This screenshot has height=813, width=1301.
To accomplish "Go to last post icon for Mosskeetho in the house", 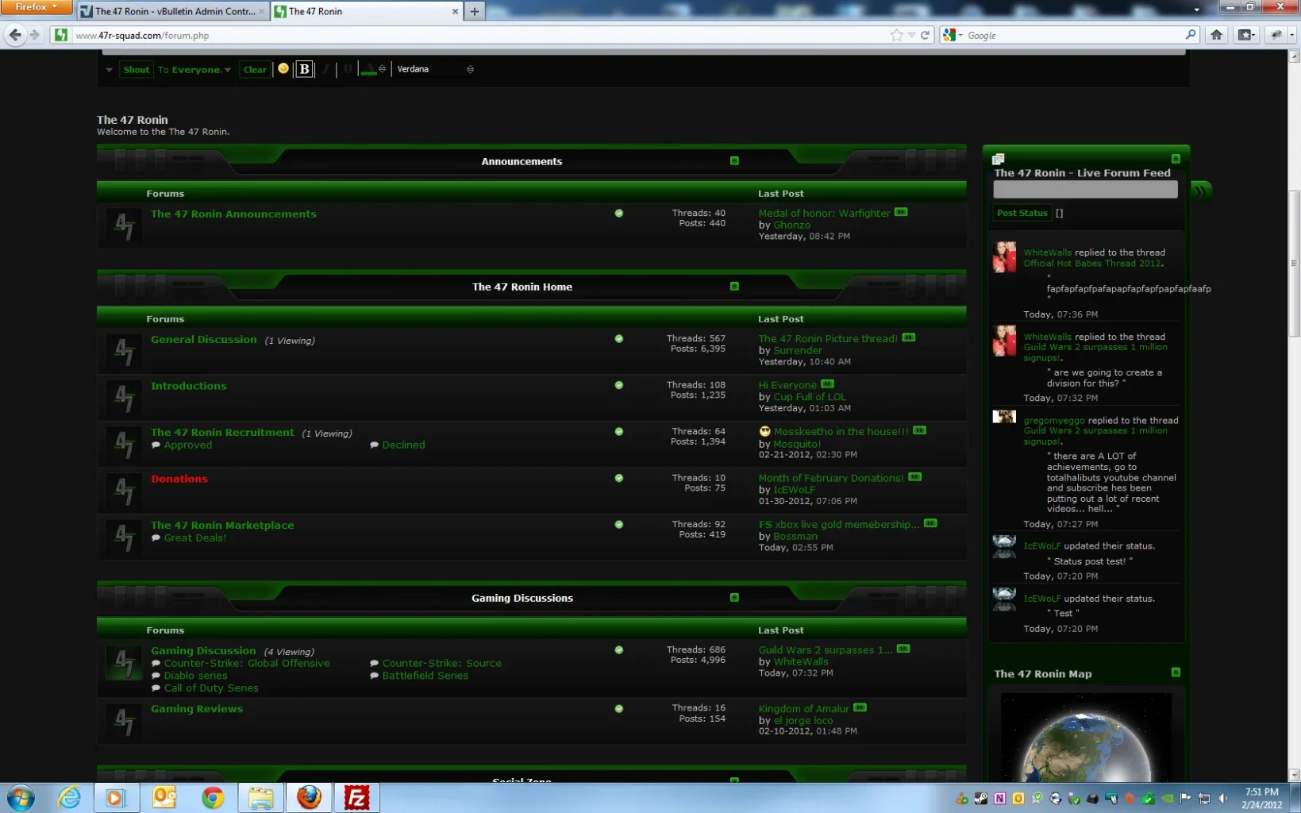I will coord(919,430).
